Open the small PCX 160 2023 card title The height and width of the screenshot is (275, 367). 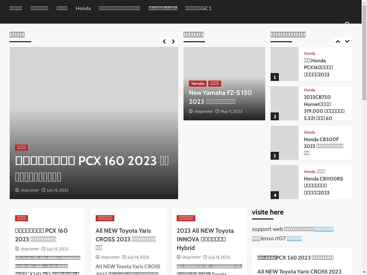[41, 235]
